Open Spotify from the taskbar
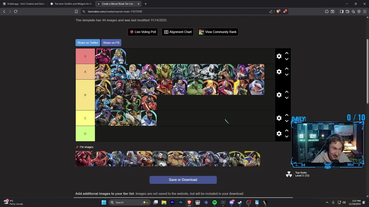Viewport: 369px width, 207px height. click(x=214, y=202)
